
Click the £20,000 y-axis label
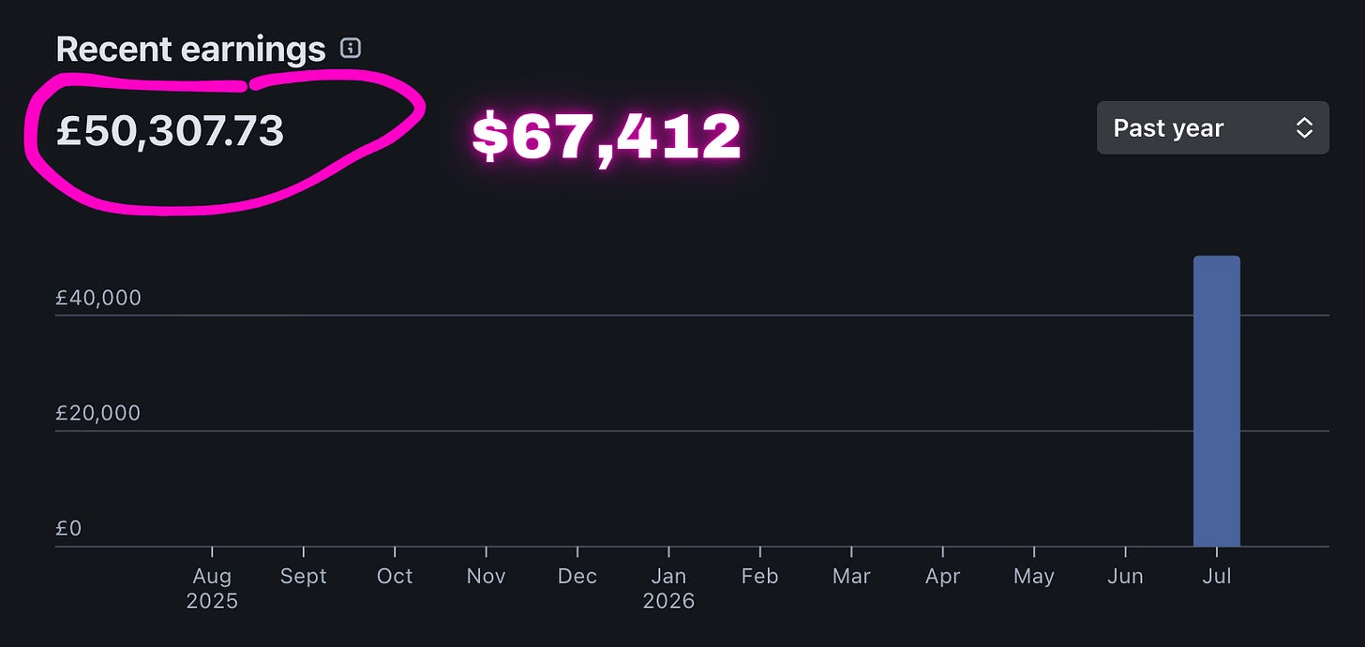(x=98, y=413)
